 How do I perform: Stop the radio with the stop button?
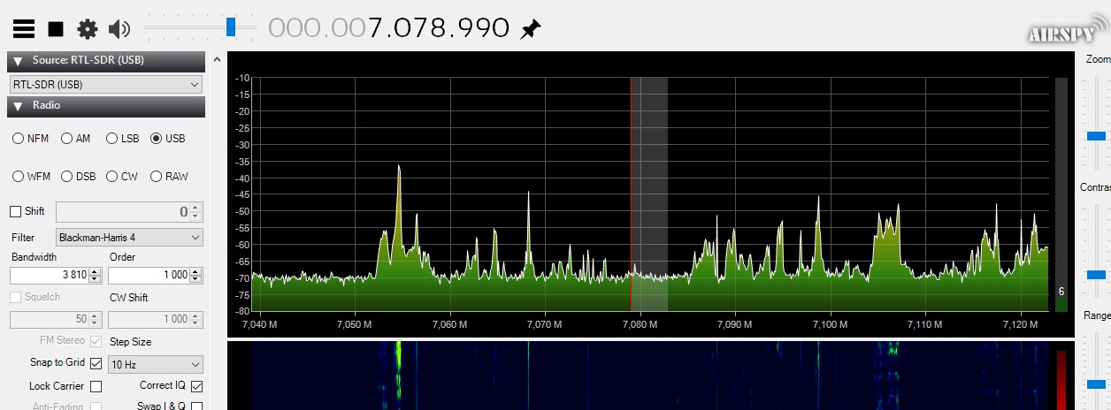click(56, 29)
